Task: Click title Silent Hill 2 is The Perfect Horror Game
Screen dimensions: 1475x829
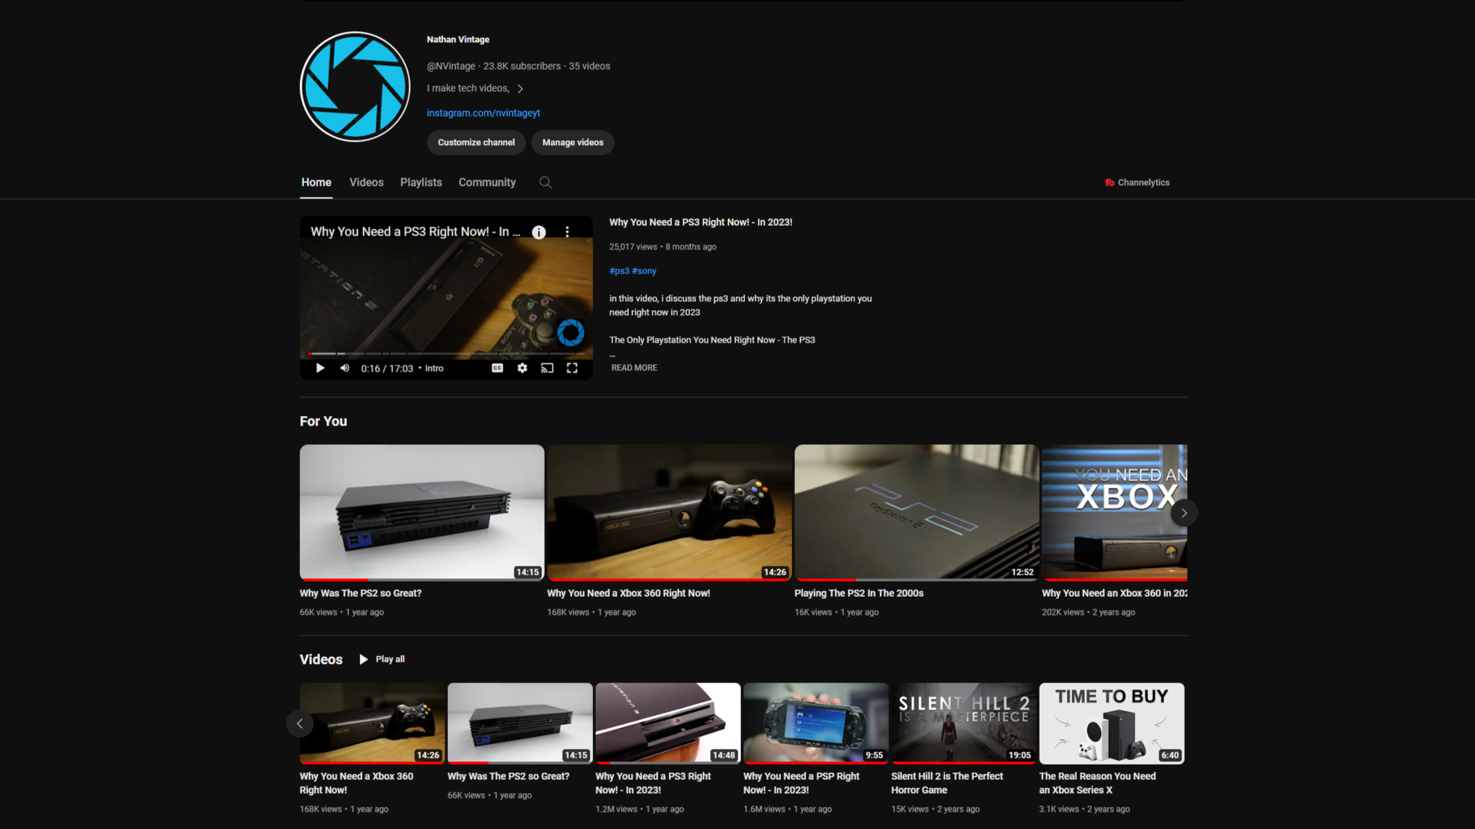Action: coord(947,783)
